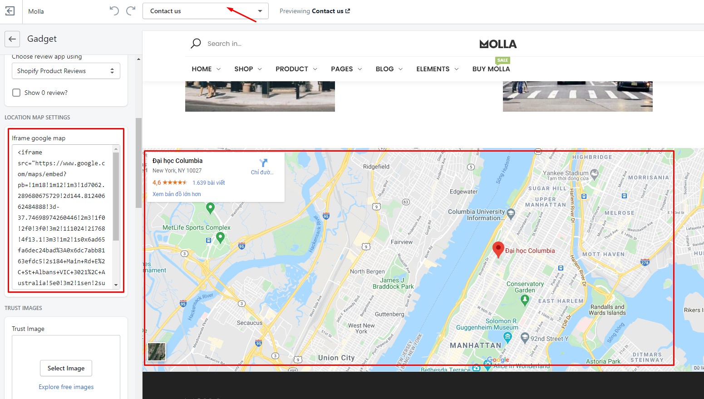Viewport: 704px width, 399px height.
Task: Click the sidebar panel vertical scrollbar
Action: (x=138, y=163)
